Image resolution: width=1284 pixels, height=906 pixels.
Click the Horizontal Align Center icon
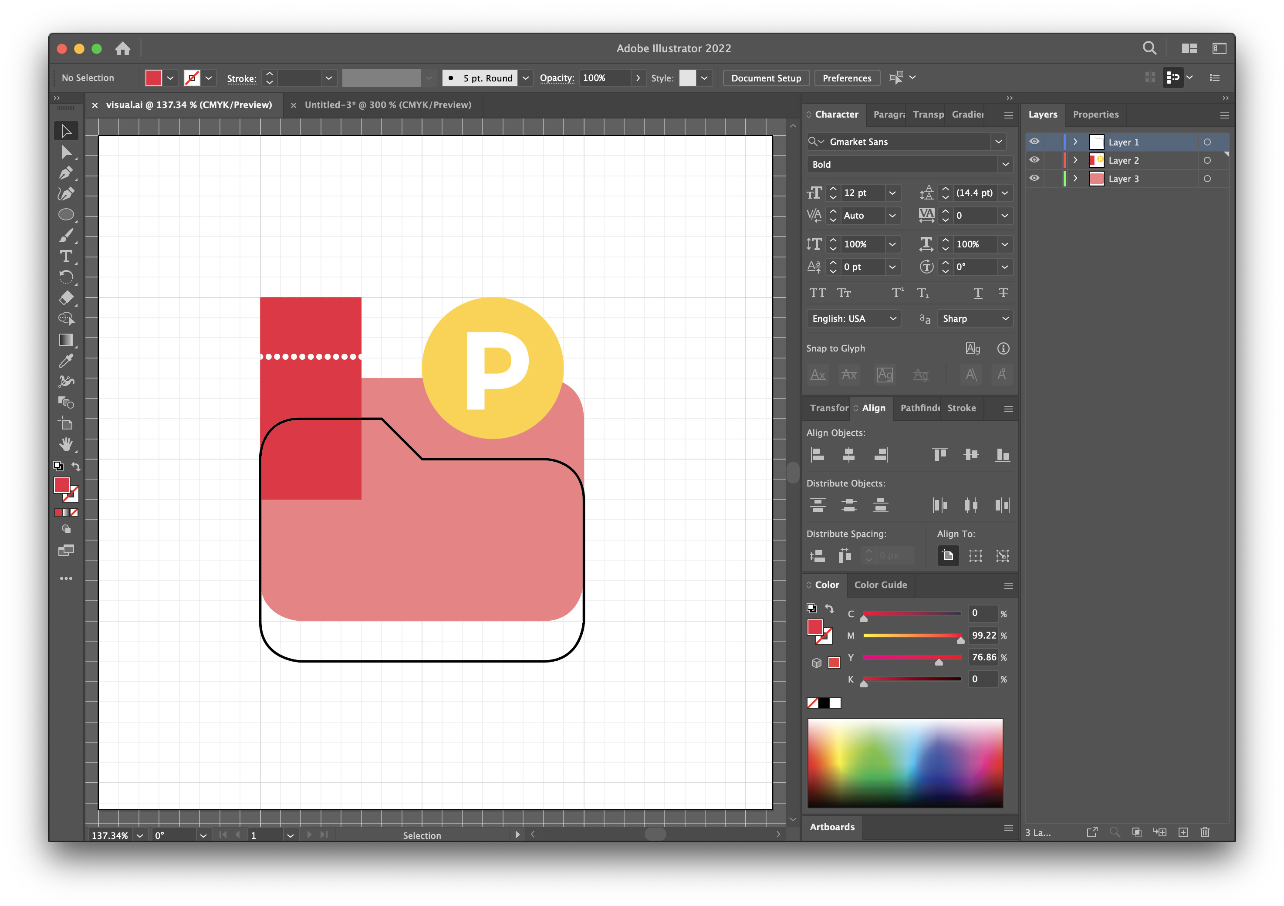pyautogui.click(x=848, y=455)
